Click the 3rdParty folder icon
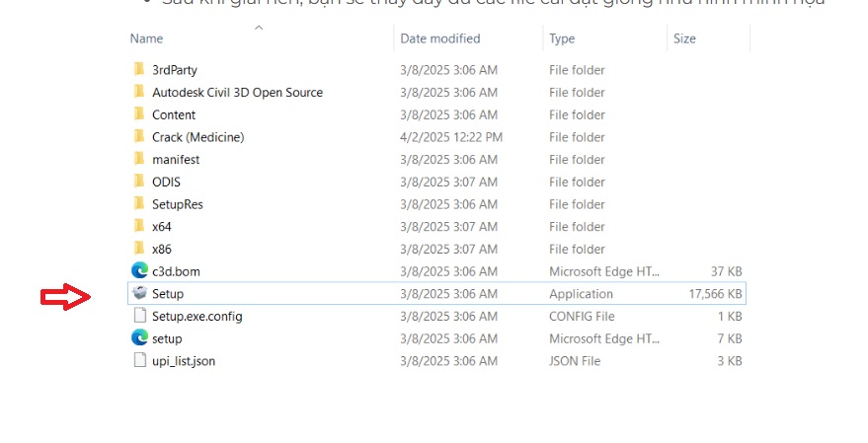Image resolution: width=868 pixels, height=443 pixels. coord(139,69)
